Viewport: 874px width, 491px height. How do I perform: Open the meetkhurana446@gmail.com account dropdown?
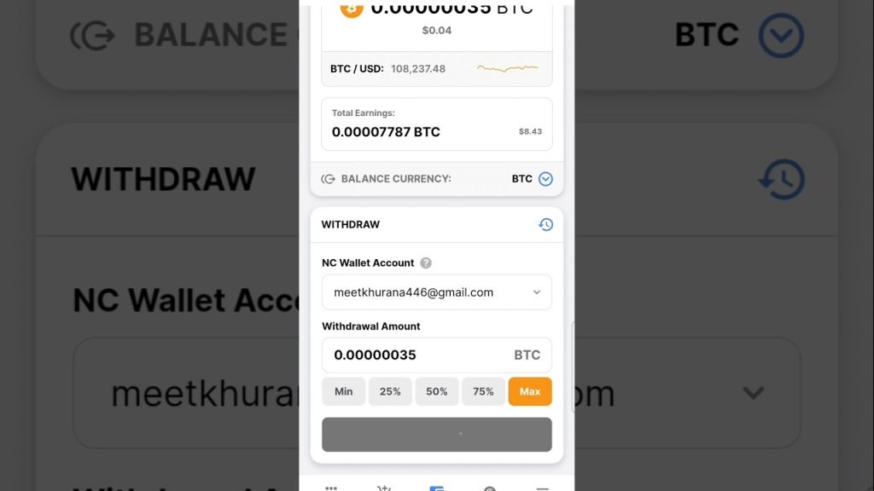coord(437,292)
